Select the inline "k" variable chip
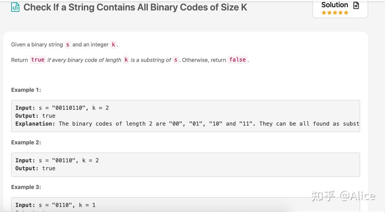Image resolution: width=385 pixels, height=212 pixels. pos(113,44)
